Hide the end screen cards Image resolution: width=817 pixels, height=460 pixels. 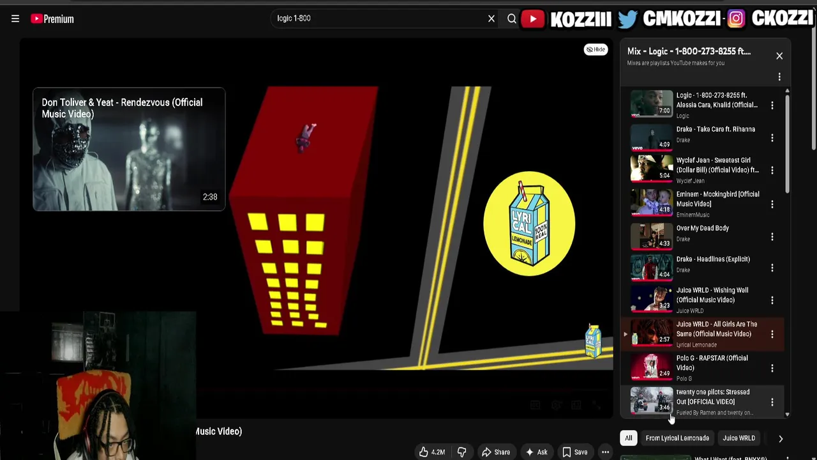tap(596, 49)
